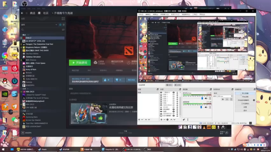The height and width of the screenshot is (152, 271).
Task: Open desktop audio three-dot options menu
Action: [x=210, y=107]
